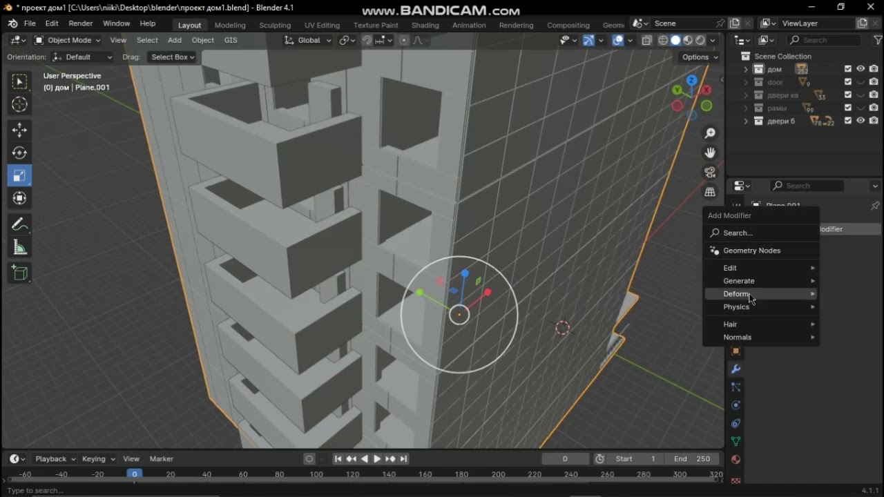Image resolution: width=884 pixels, height=497 pixels.
Task: Uncheck exclude checkbox for дом collection
Action: coord(848,69)
